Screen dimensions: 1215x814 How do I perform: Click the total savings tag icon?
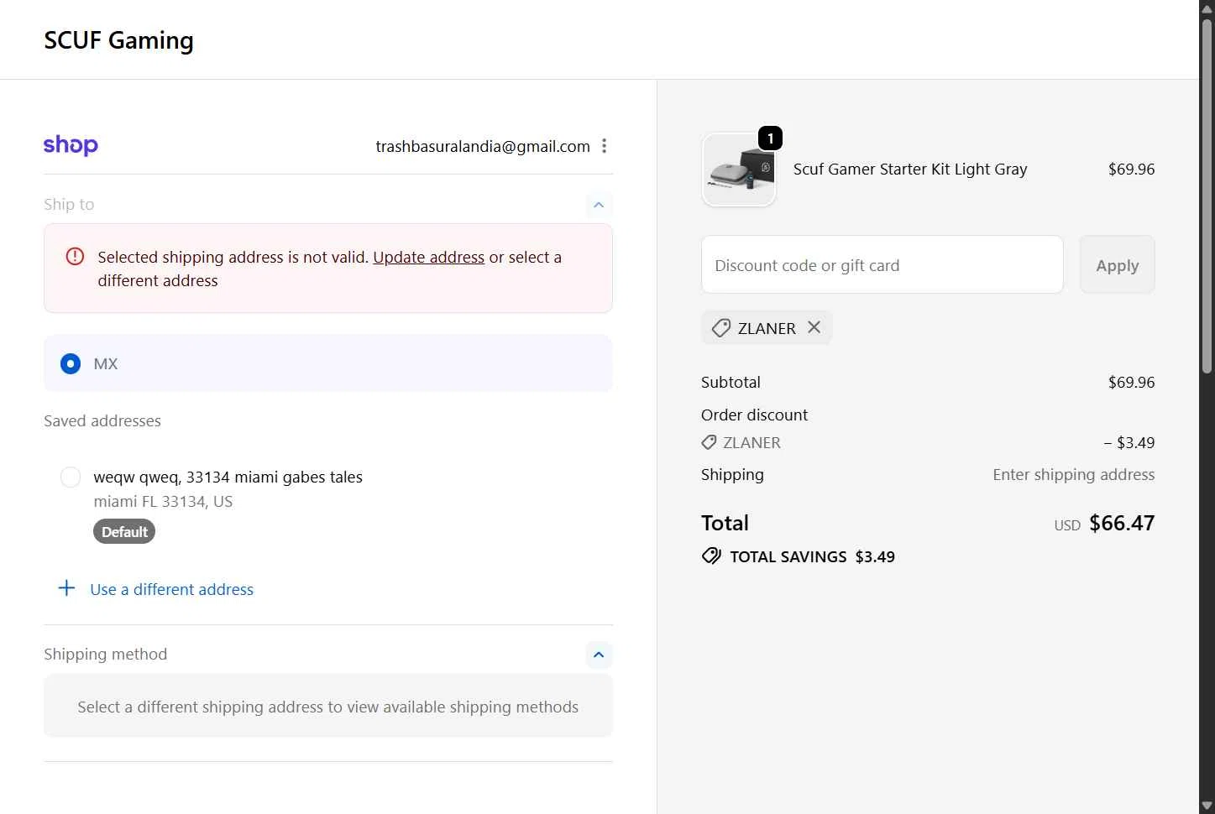point(711,556)
